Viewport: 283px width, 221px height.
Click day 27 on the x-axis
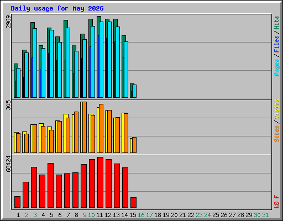pos(232,215)
